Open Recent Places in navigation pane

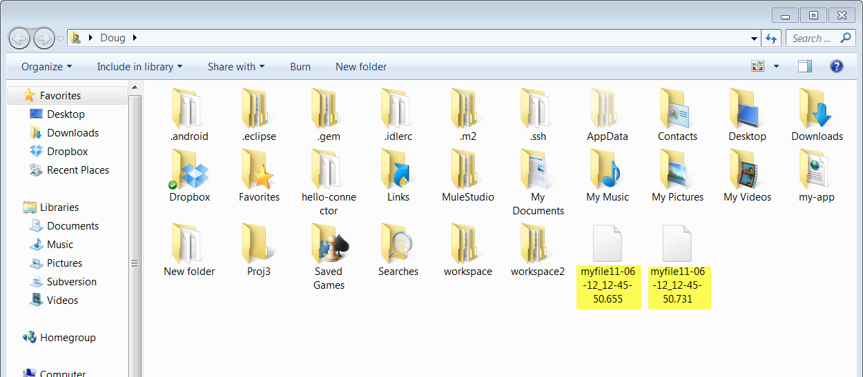click(77, 170)
